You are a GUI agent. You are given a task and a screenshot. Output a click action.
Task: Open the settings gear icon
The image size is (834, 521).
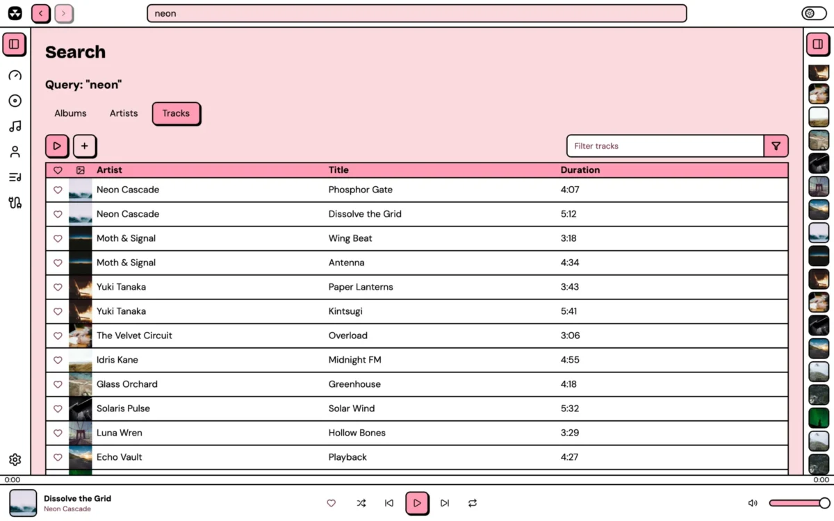15,460
